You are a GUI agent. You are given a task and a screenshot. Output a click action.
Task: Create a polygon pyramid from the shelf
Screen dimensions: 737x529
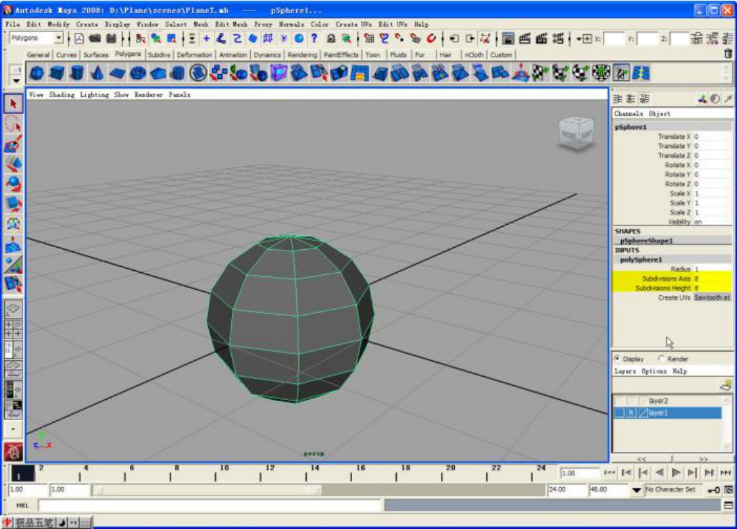click(158, 73)
